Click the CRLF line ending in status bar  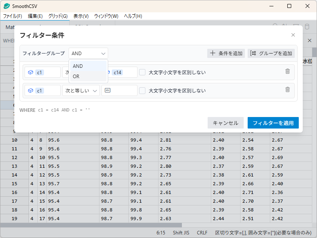pyautogui.click(x=202, y=233)
